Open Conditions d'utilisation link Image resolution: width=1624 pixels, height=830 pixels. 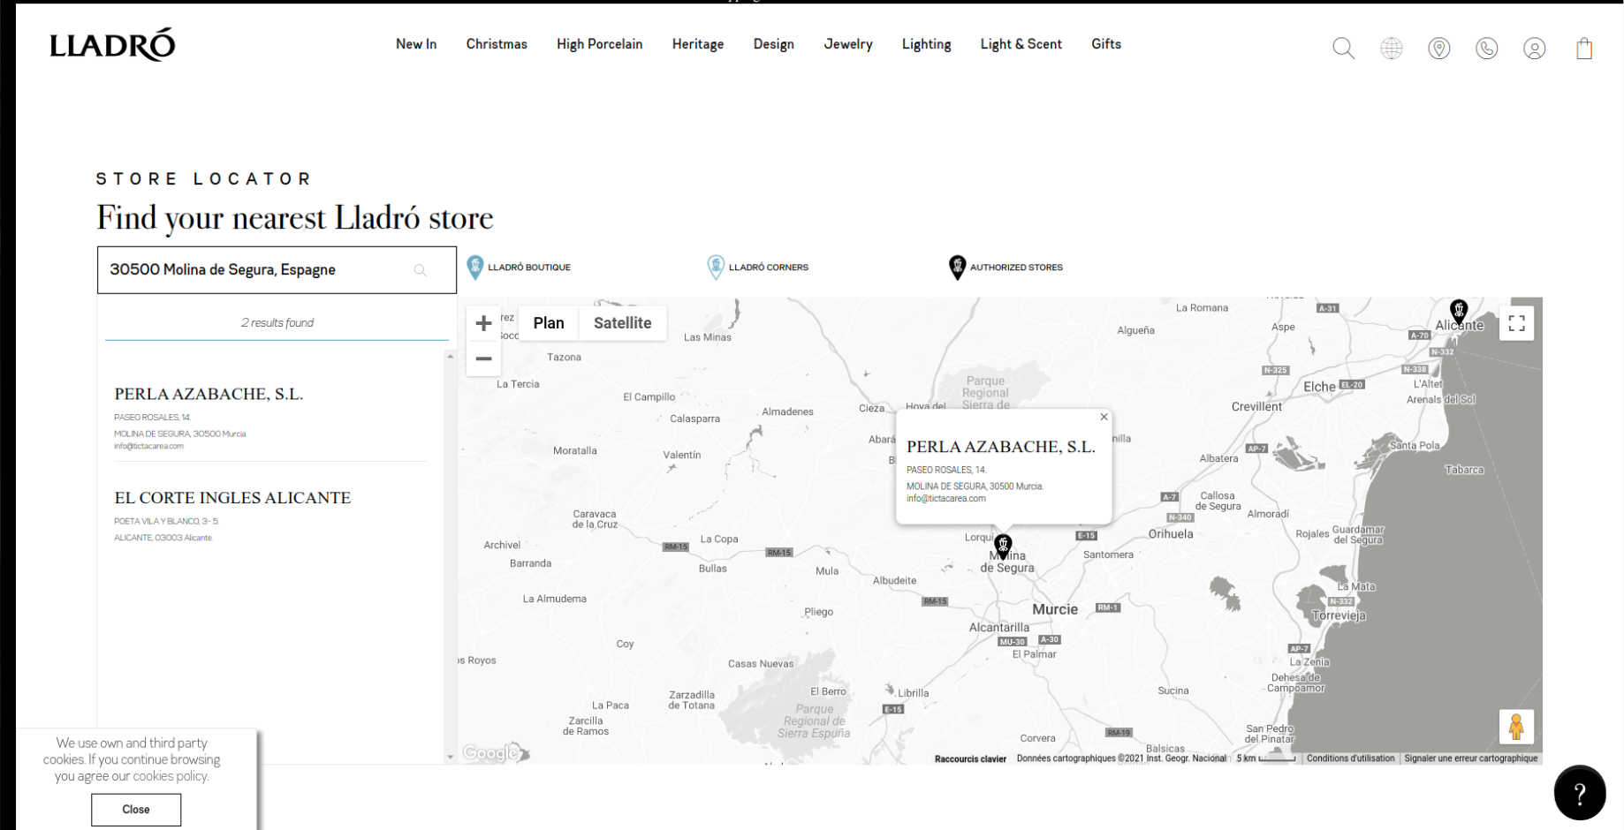pos(1350,758)
